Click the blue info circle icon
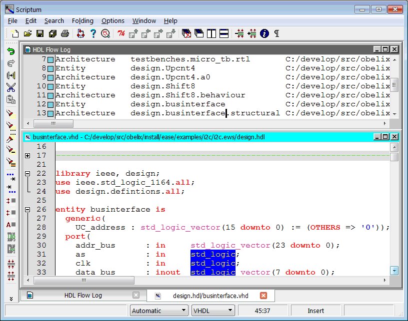408x321 pixels. (x=264, y=33)
